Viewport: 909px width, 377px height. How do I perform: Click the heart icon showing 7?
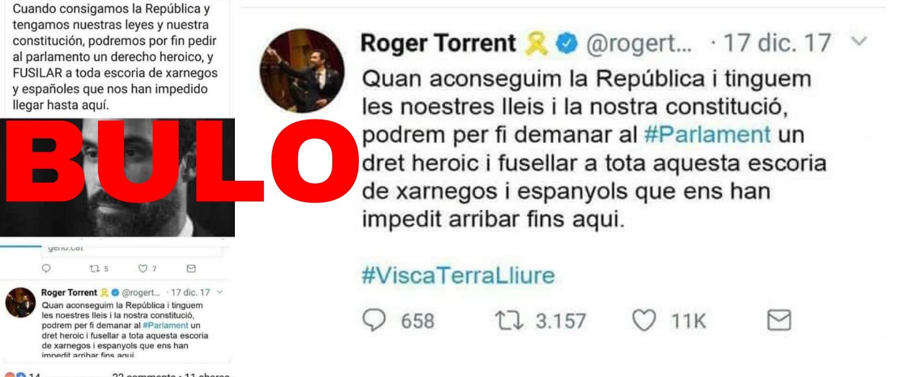click(x=141, y=269)
